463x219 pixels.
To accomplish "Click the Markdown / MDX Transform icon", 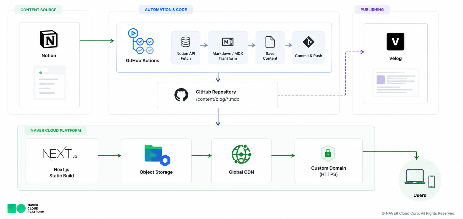I will click(x=228, y=42).
